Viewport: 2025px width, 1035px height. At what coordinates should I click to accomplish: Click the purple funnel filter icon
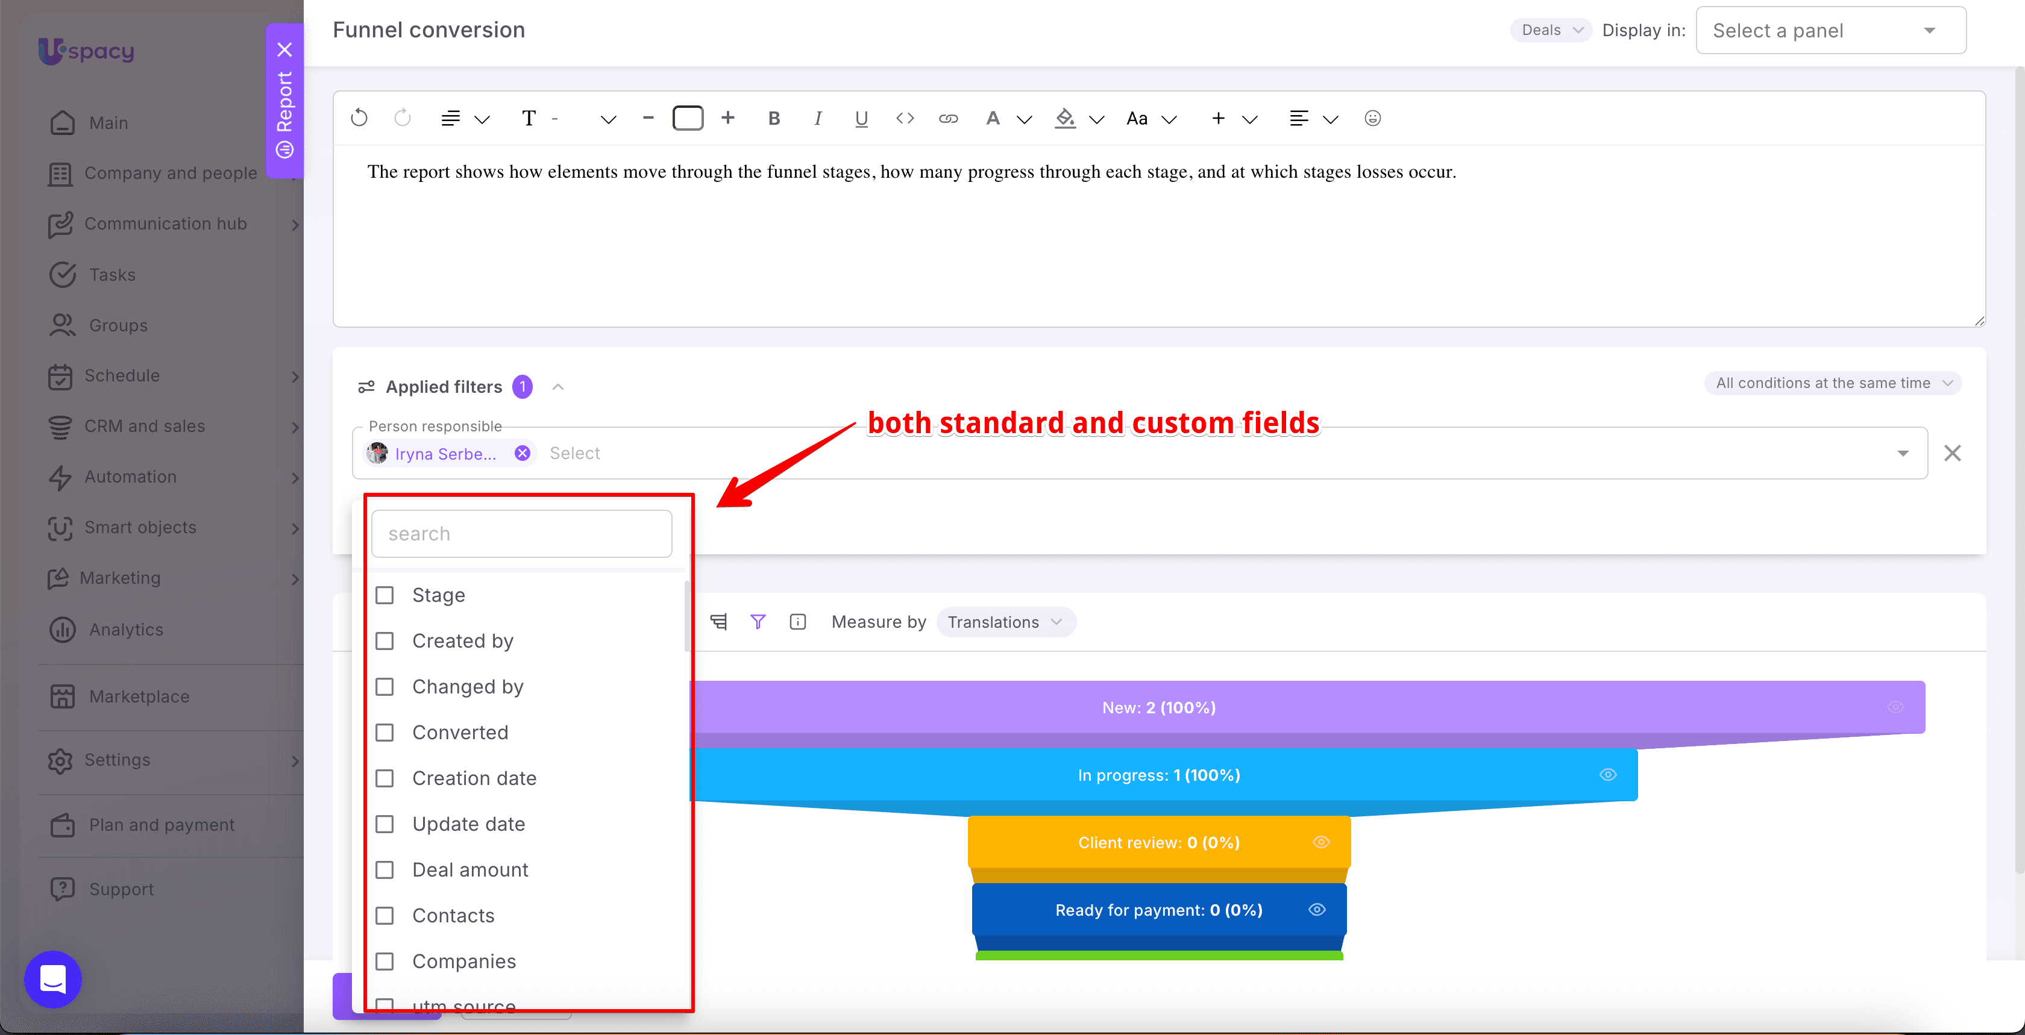pyautogui.click(x=758, y=622)
